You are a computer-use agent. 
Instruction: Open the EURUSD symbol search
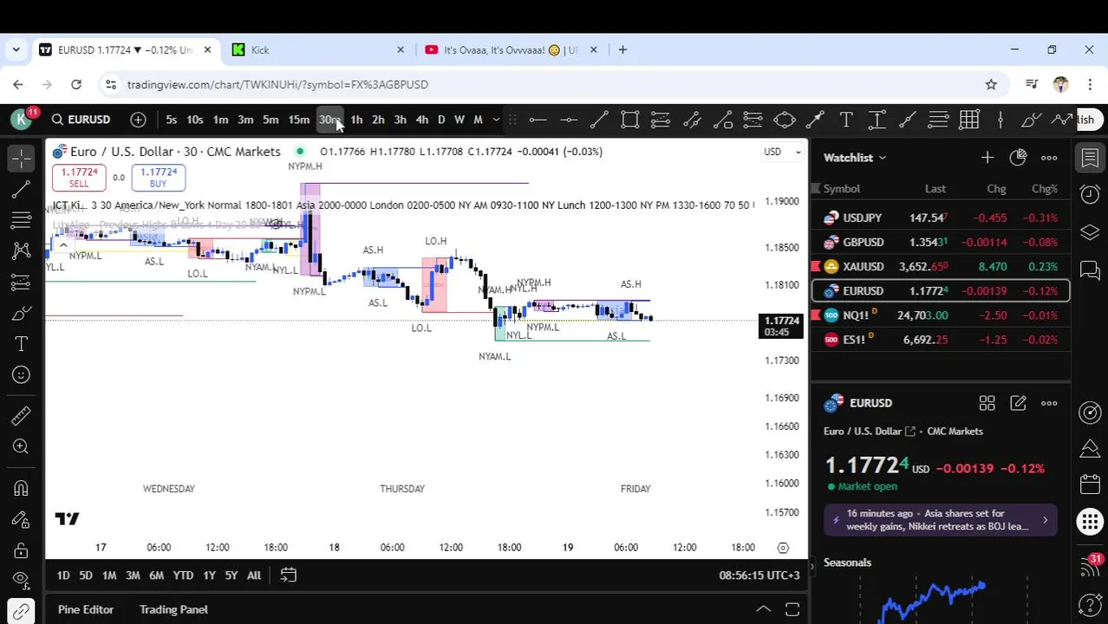(81, 120)
